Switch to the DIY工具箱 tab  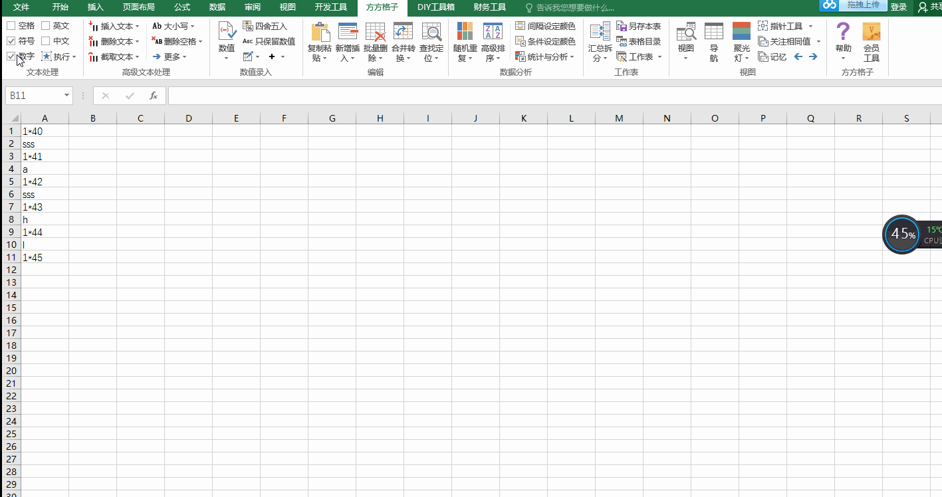pos(435,7)
